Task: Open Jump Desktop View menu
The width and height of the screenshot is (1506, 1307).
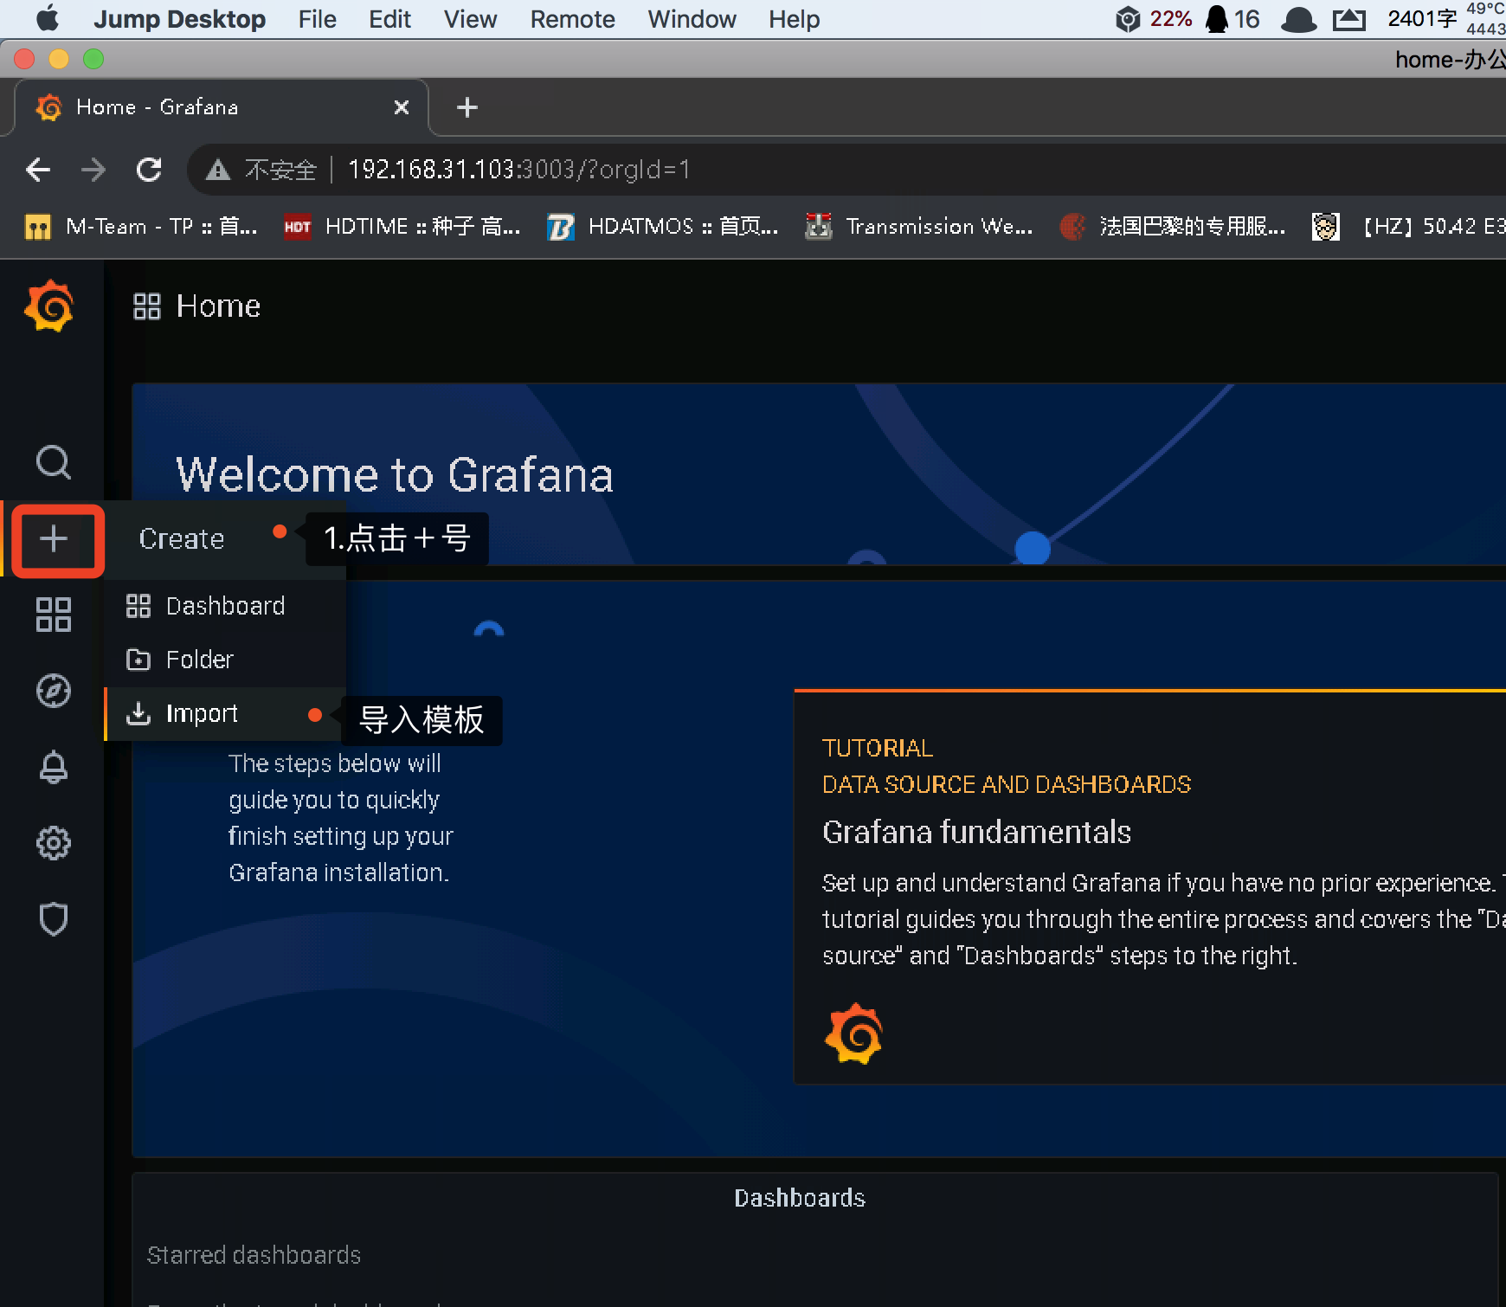Action: [471, 19]
